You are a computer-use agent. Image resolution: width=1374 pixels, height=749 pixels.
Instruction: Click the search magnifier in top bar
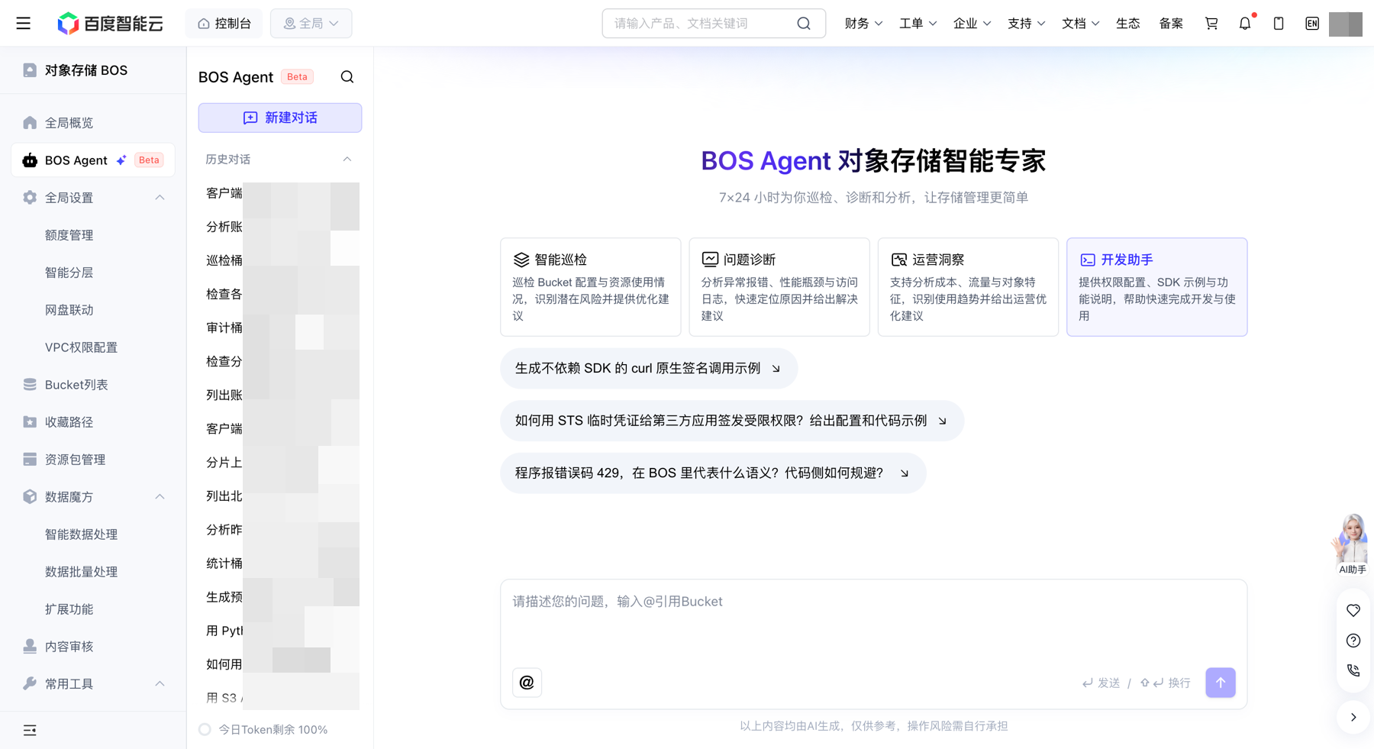pos(804,24)
